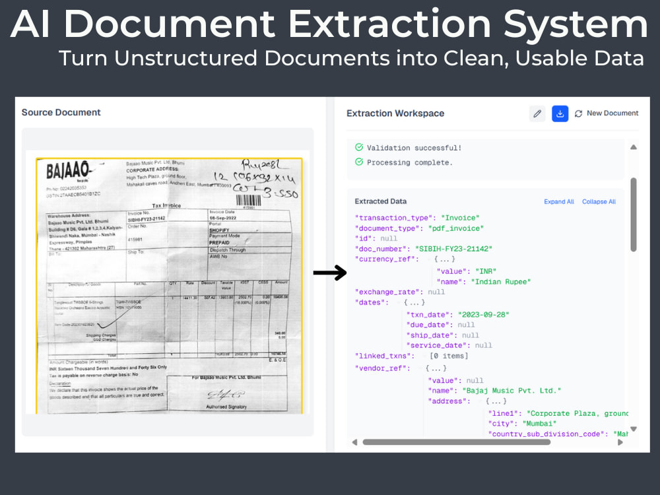Screen dimensions: 660x495
Task: Click the Extracted Data heading
Action: coord(381,201)
